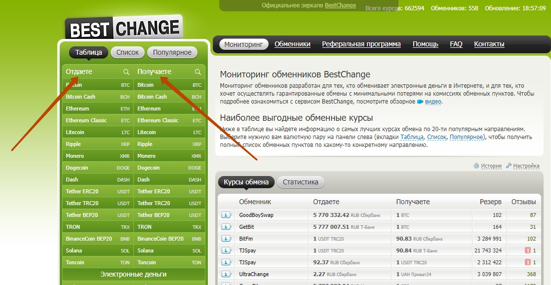Select Litecoin in Отдаете column

point(98,132)
